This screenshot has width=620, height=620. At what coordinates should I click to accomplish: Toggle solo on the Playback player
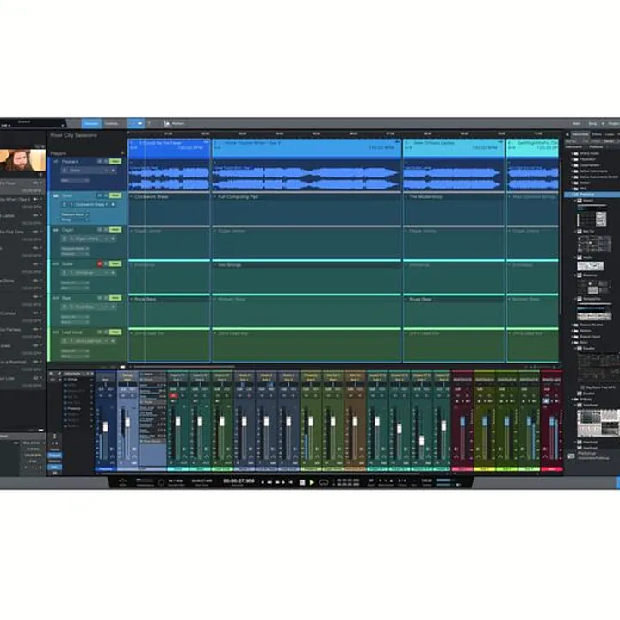tap(106, 161)
